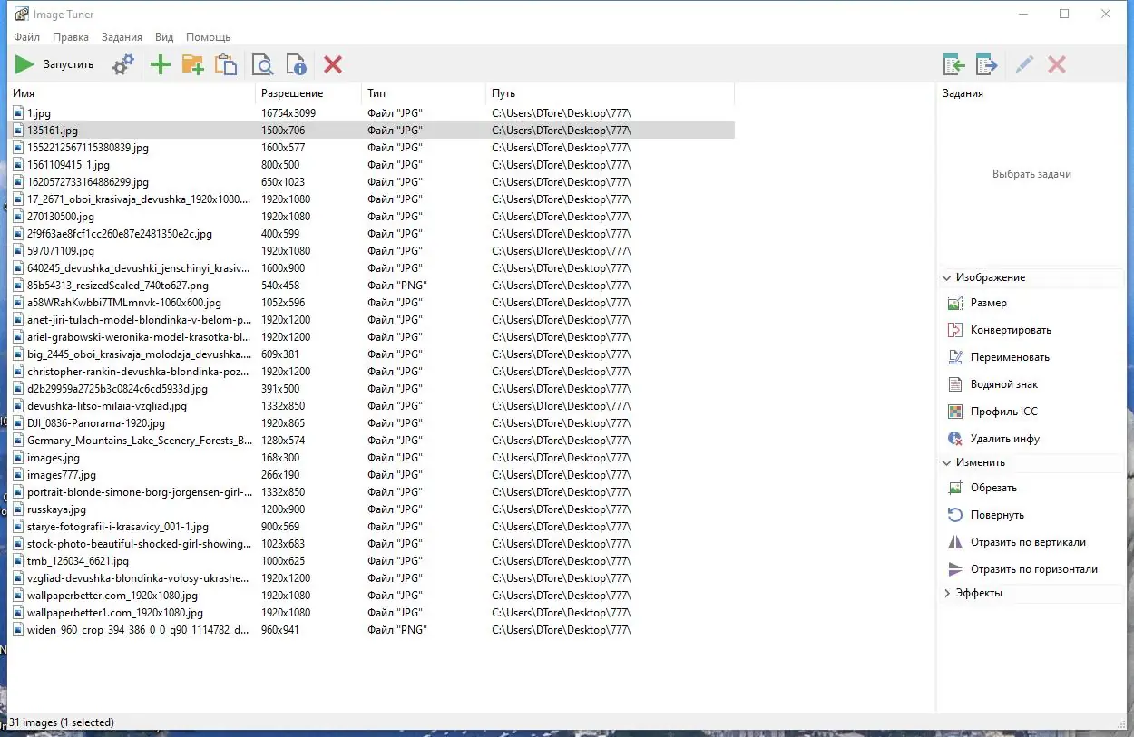Click the green Запустить play button
Image resolution: width=1134 pixels, height=737 pixels.
pos(54,64)
